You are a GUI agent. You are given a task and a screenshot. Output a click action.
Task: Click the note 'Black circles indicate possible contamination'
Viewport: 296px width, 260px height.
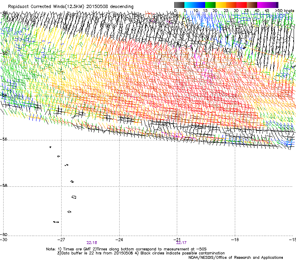(182, 253)
